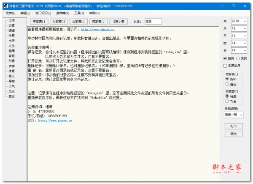Select the 生育 tree item

12,36
